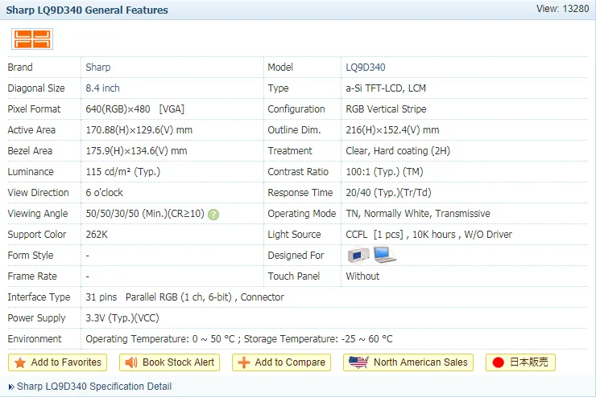Viewport: 596px width, 397px height.
Task: Click response time 20/40 (Typ.)(Tr/Td)
Action: pyautogui.click(x=388, y=193)
